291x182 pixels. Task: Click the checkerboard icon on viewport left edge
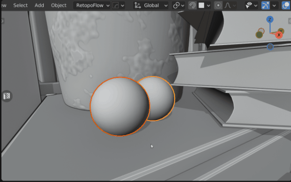[x=7, y=96]
